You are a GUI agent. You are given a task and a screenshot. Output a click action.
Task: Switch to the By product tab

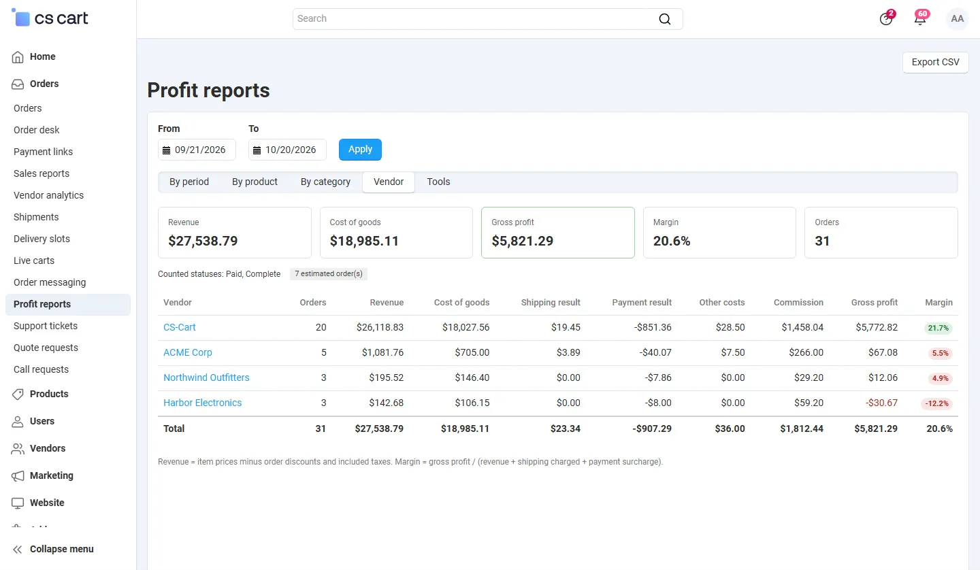(255, 182)
